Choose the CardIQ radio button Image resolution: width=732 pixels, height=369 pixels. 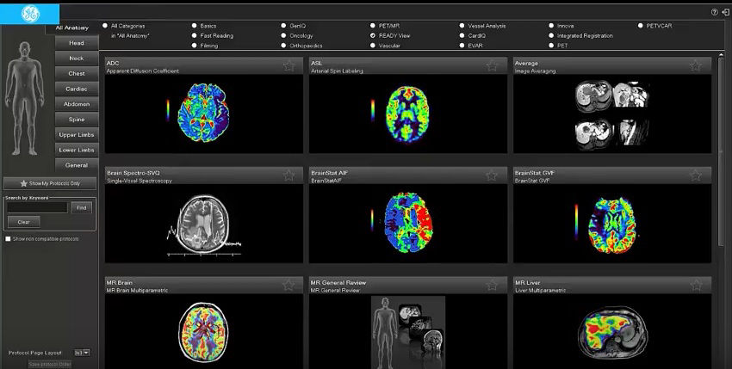(x=462, y=35)
